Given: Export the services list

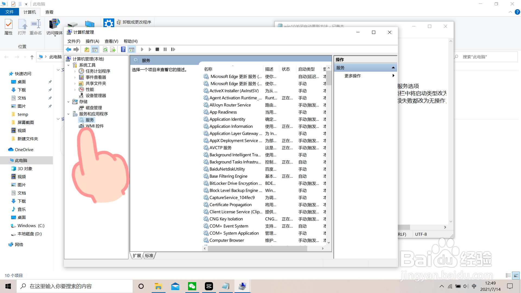Looking at the screenshot, I should (x=113, y=49).
